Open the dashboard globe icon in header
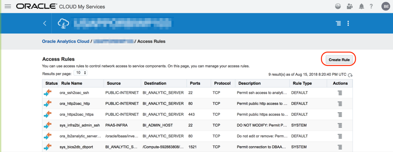This screenshot has width=393, height=152. 338,6
